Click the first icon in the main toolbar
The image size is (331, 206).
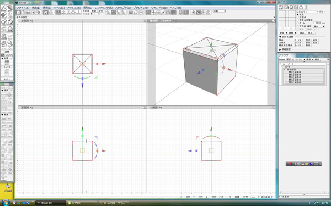click(19, 12)
